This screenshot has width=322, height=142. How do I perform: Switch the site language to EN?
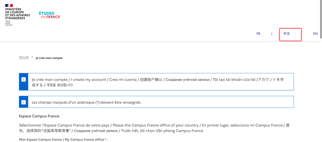[x=315, y=34]
